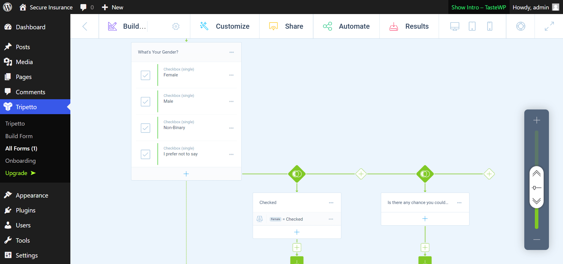Open options menu for I prefer not to say
This screenshot has width=563, height=264.
tap(231, 154)
